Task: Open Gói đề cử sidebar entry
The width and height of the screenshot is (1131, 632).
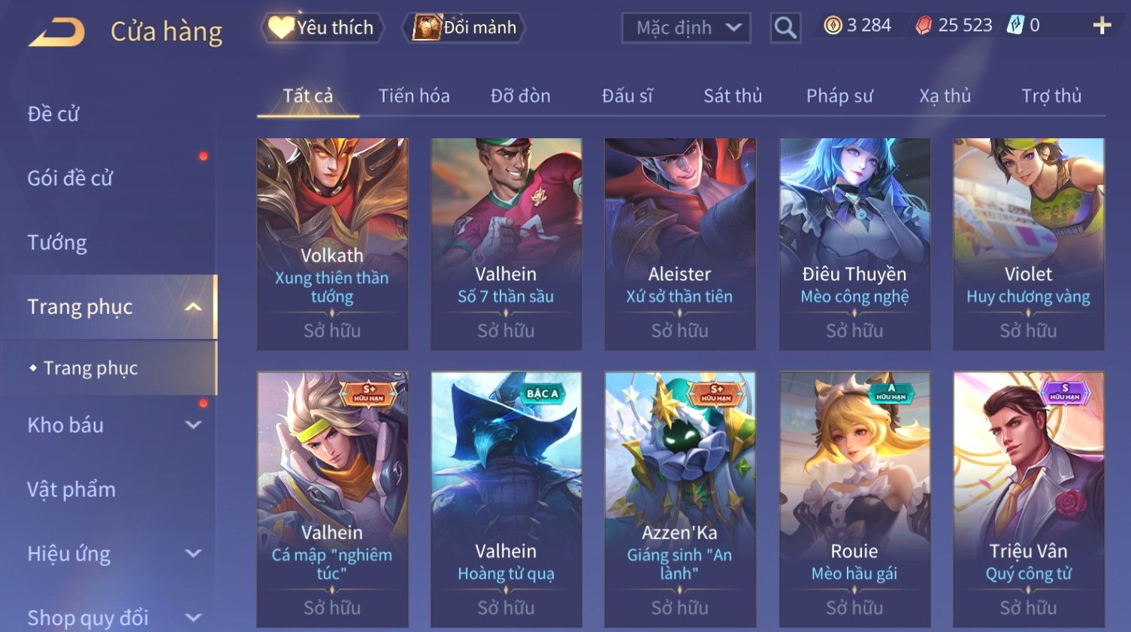Action: (x=70, y=178)
